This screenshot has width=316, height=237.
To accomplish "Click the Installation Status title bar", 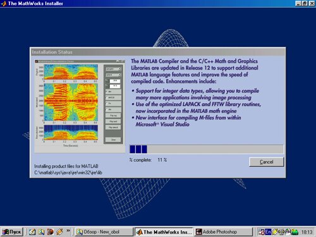I will [158, 52].
